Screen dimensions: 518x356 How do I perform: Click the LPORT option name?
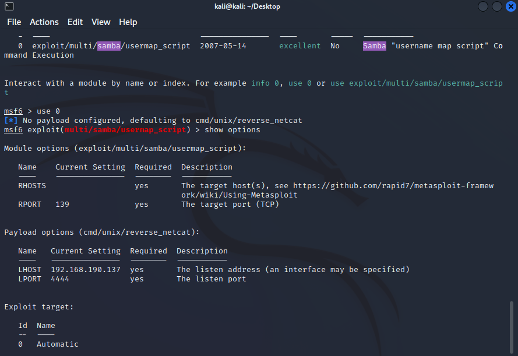(30, 279)
